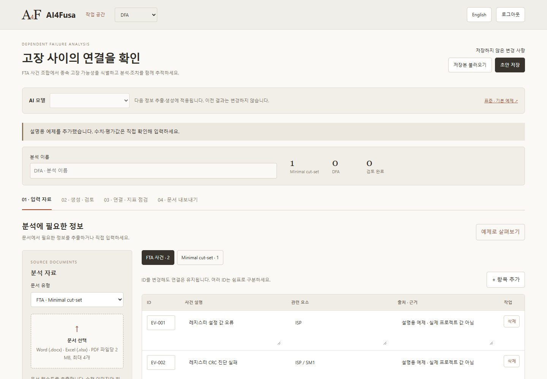Click the resize grip of EV-001 description field
This screenshot has height=379, width=547.
point(279,343)
